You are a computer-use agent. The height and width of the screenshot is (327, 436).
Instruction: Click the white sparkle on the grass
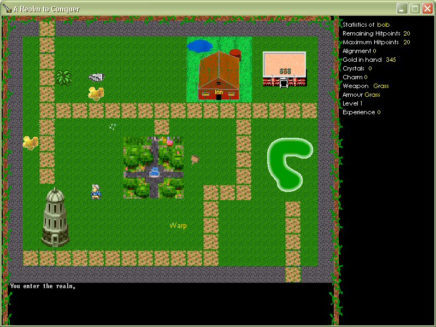tap(113, 126)
